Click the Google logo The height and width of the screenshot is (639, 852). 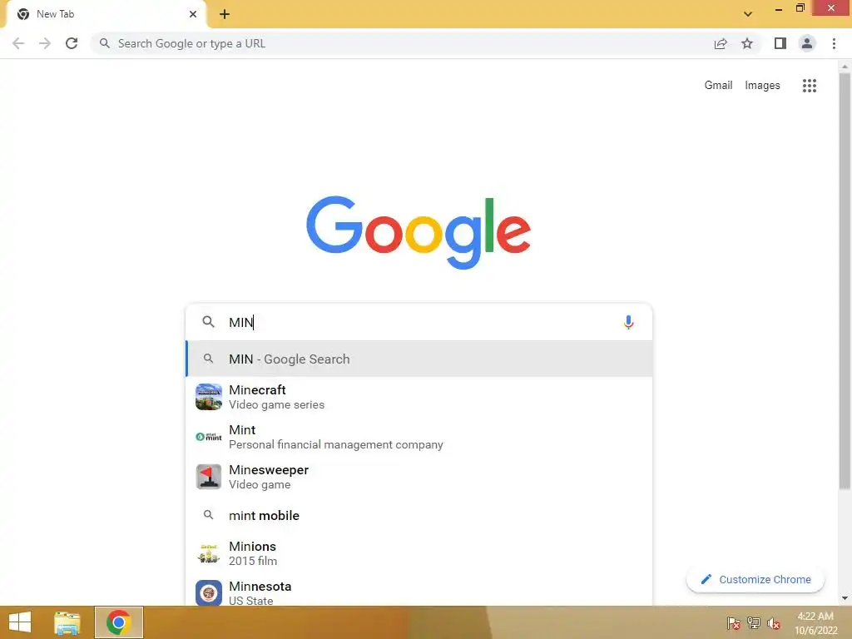[x=419, y=232]
